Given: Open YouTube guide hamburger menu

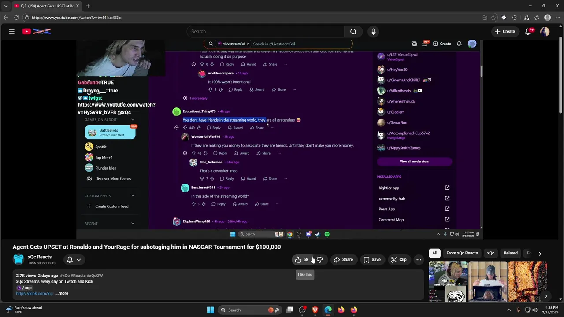Looking at the screenshot, I should [12, 32].
